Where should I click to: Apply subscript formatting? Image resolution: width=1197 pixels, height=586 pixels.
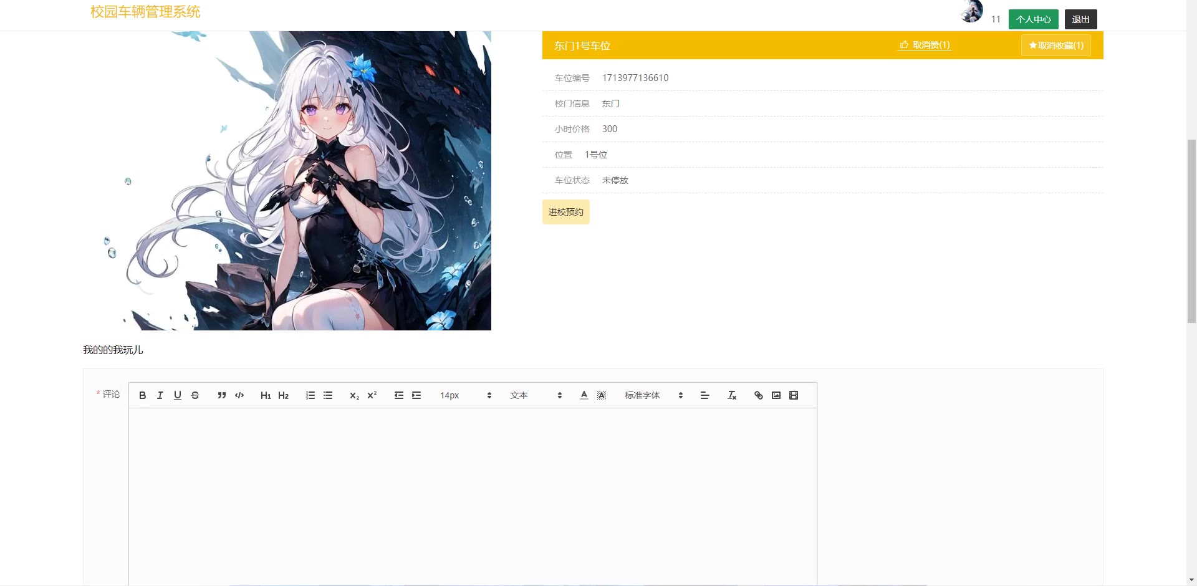[354, 395]
